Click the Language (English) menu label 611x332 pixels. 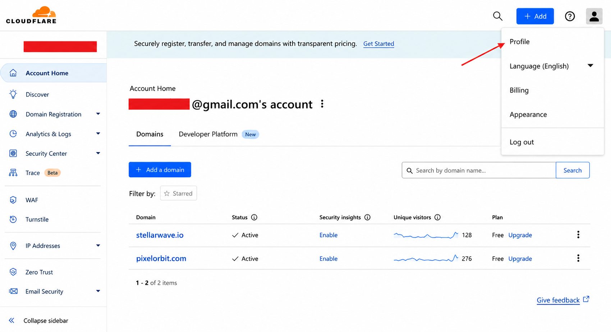[539, 66]
